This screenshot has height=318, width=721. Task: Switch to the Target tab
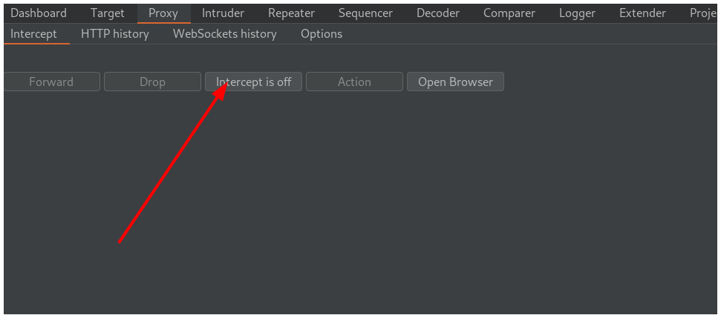pyautogui.click(x=108, y=13)
